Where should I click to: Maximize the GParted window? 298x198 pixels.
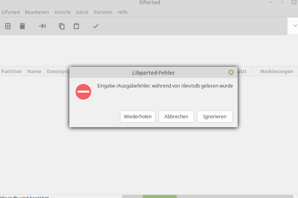[282, 2]
